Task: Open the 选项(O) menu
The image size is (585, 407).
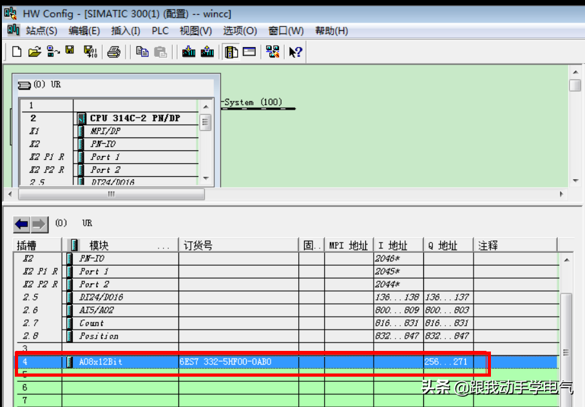Action: coord(240,30)
